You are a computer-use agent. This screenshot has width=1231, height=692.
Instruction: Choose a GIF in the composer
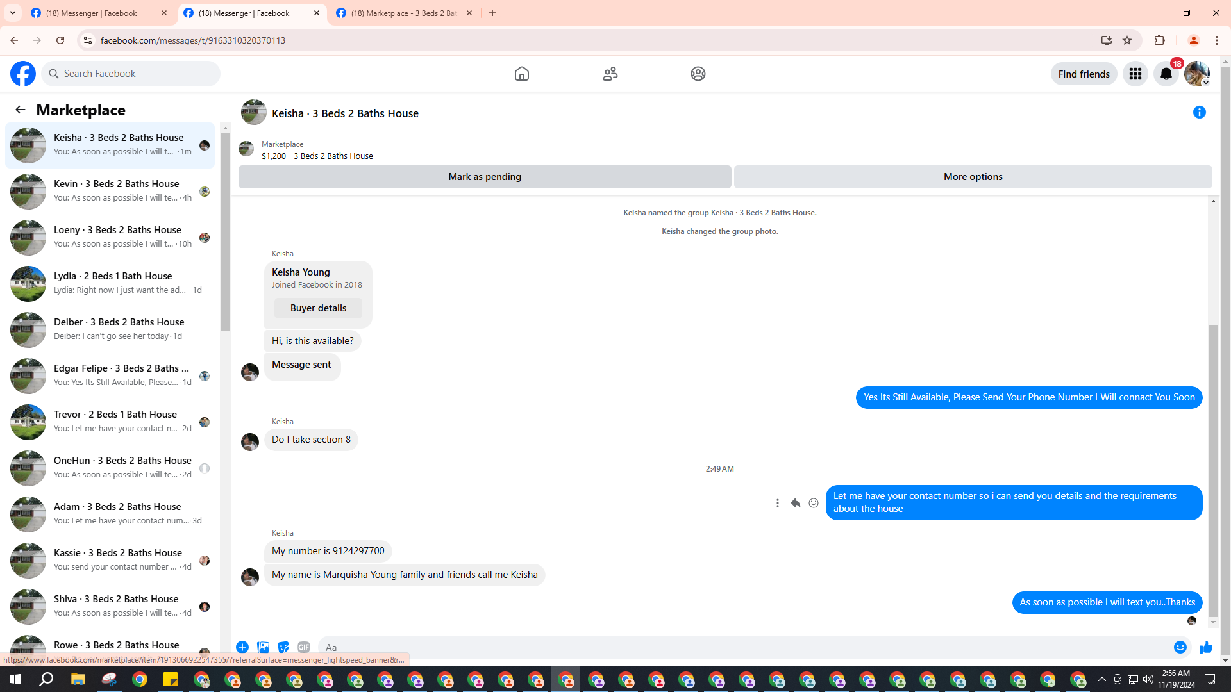tap(304, 647)
